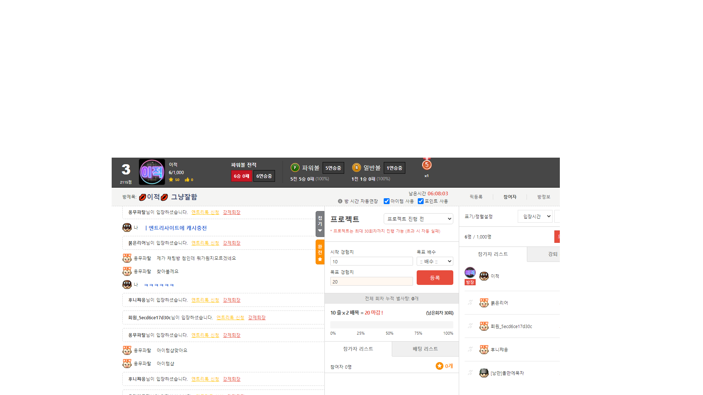Switch to the 참여자 tab
Viewport: 703px width, 395px height.
coord(510,197)
